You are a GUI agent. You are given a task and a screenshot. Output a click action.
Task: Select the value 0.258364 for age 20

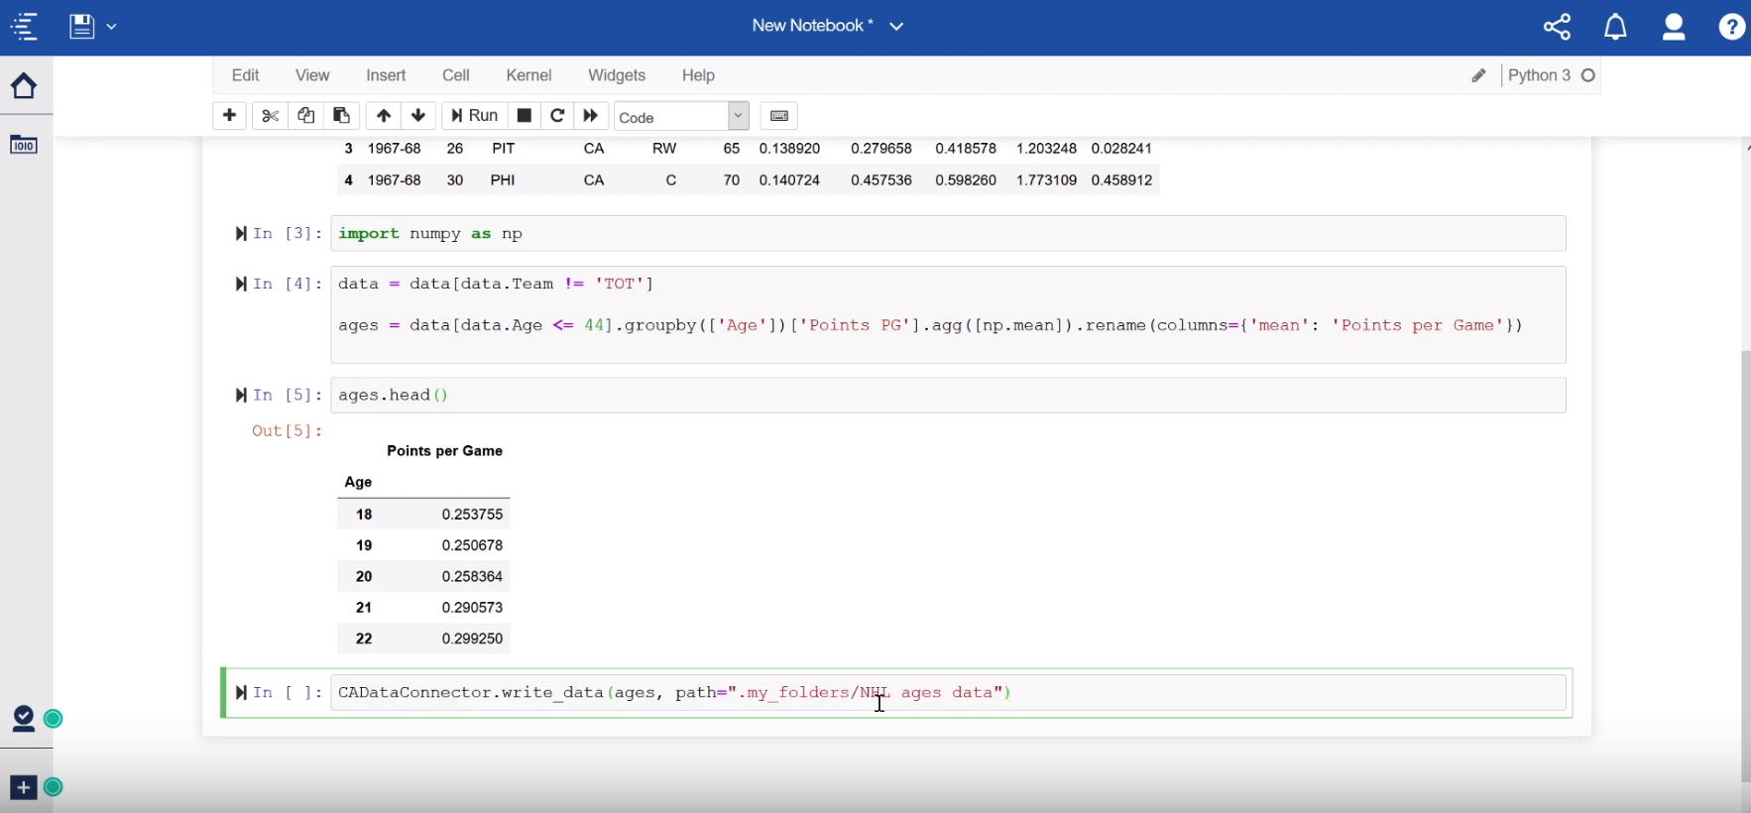tap(472, 576)
